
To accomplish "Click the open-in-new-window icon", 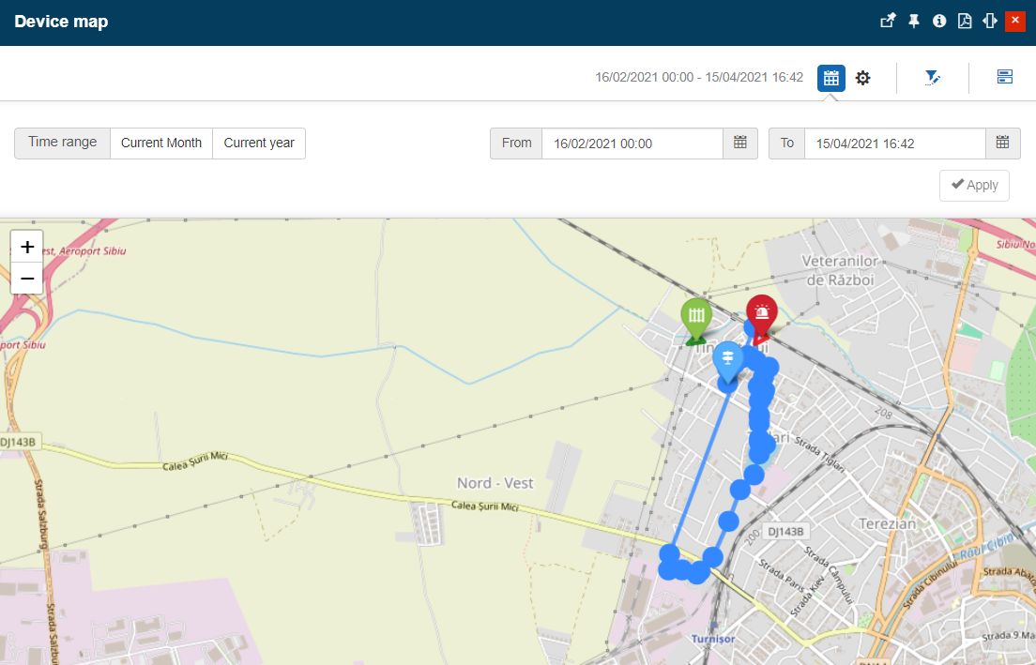I will (888, 22).
